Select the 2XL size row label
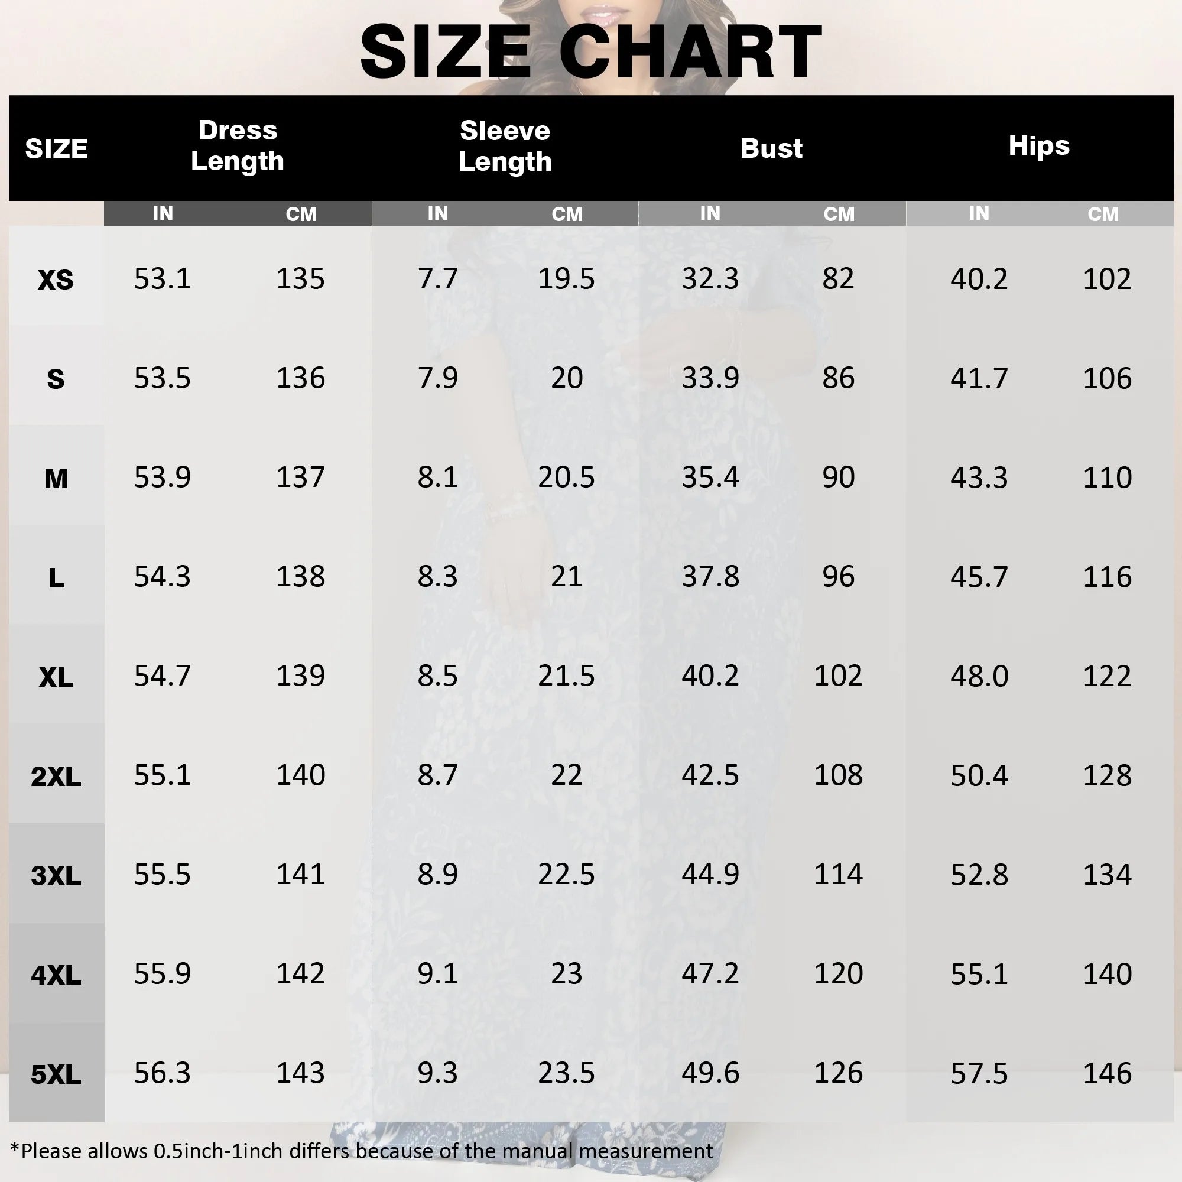Screen dimensions: 1182x1182 tap(56, 777)
